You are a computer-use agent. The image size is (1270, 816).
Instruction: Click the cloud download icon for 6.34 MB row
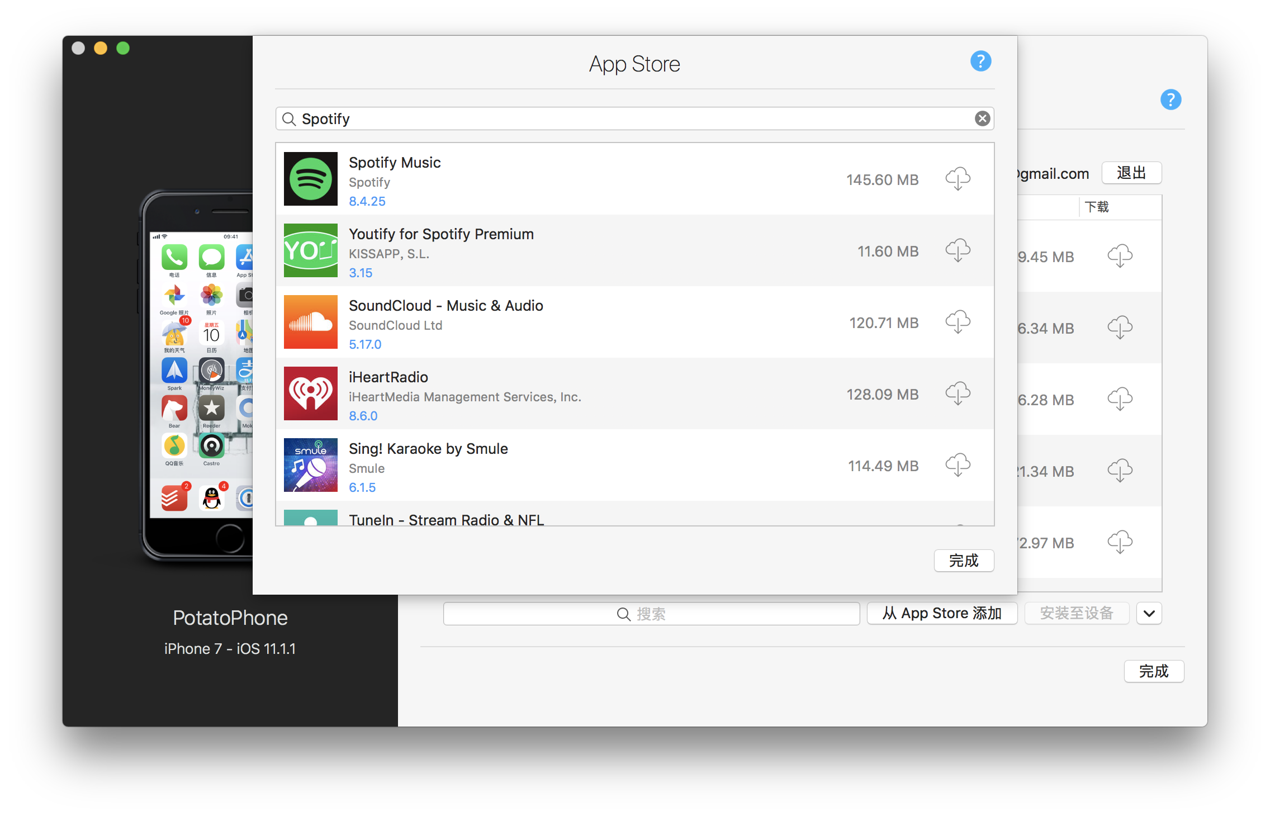click(1120, 328)
